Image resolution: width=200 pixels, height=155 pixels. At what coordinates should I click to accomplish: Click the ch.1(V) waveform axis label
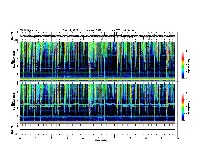tap(12, 36)
